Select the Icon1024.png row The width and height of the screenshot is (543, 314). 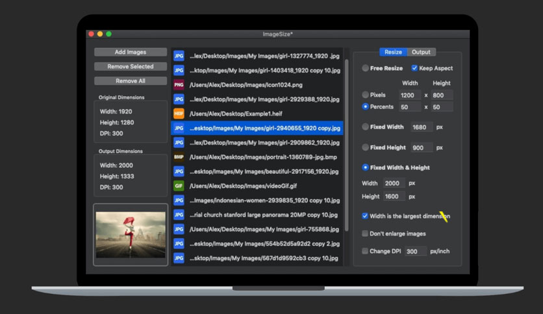click(x=257, y=85)
